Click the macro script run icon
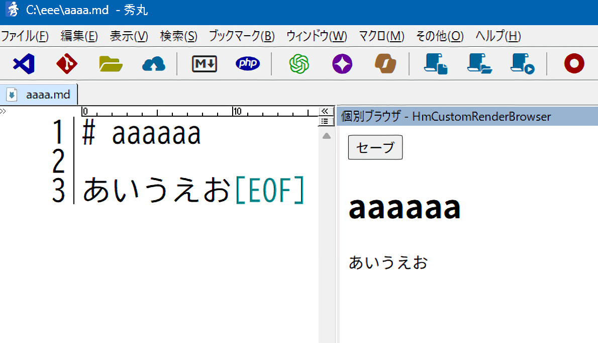Image resolution: width=598 pixels, height=343 pixels. (x=522, y=64)
